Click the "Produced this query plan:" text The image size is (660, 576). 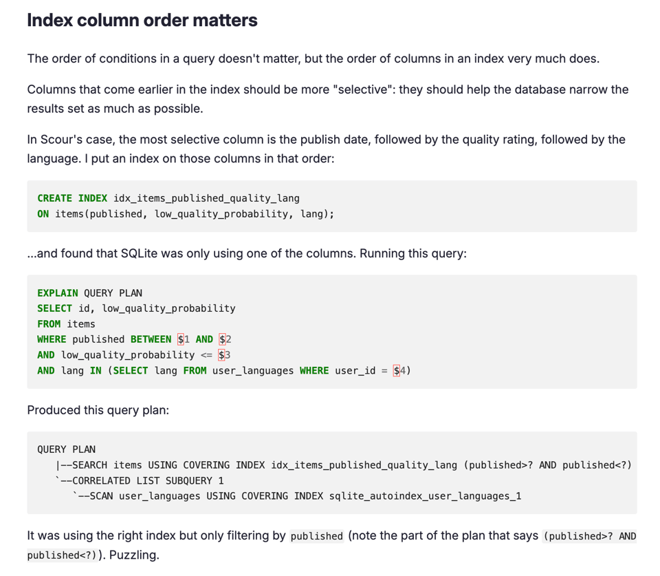coord(98,410)
